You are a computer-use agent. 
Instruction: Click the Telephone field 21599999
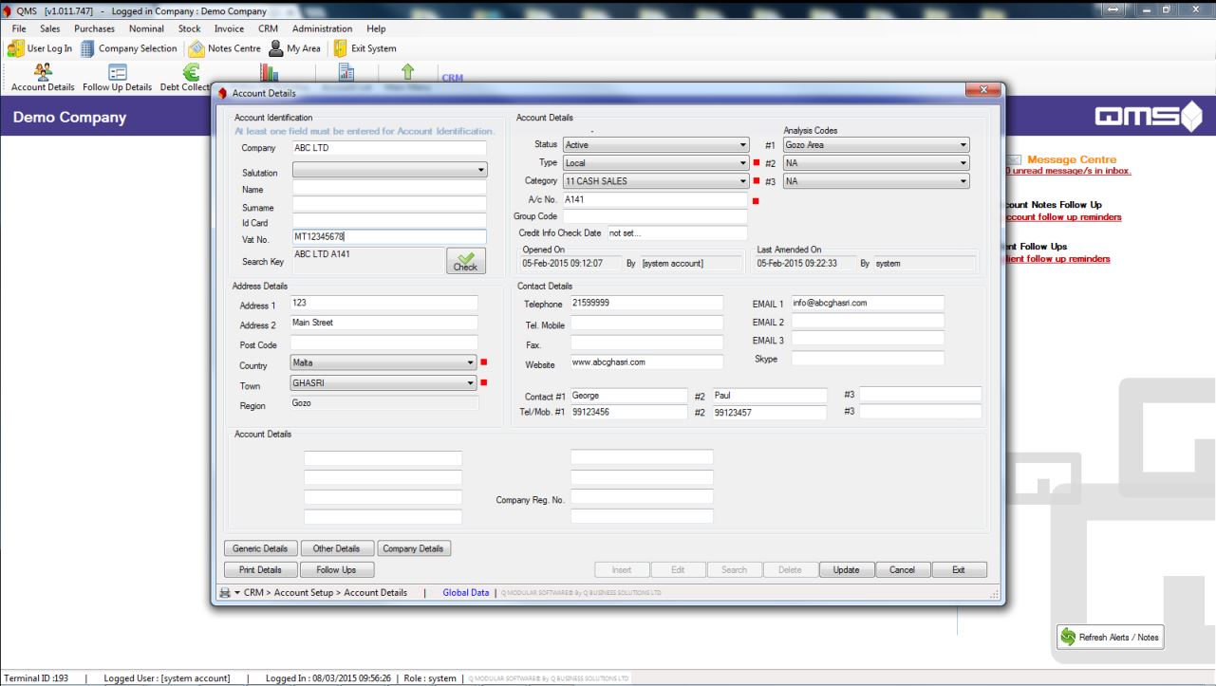[x=646, y=303]
